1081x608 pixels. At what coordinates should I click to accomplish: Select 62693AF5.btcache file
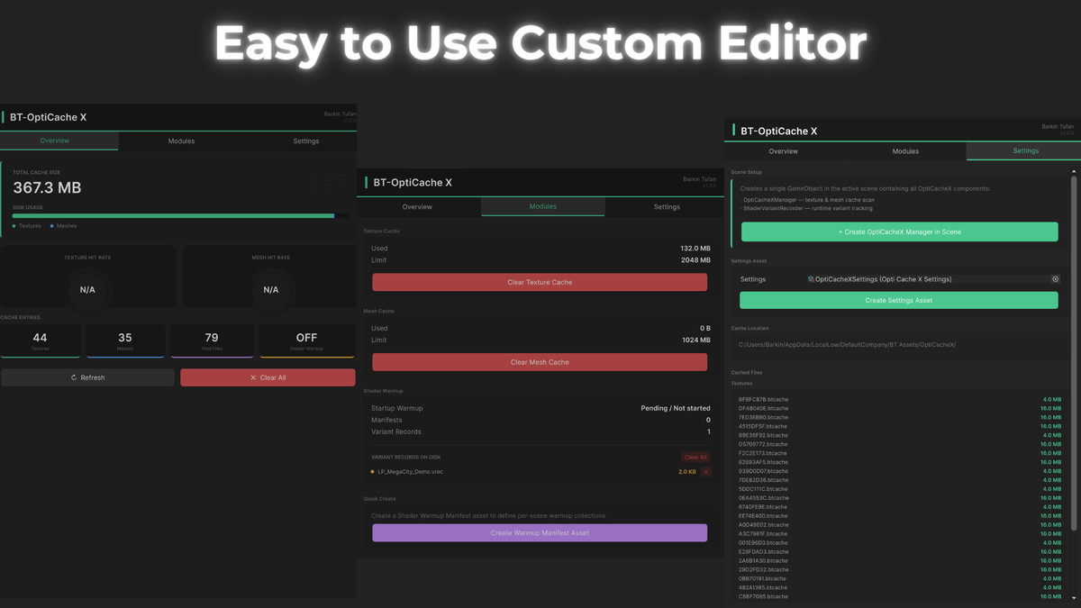pyautogui.click(x=764, y=462)
